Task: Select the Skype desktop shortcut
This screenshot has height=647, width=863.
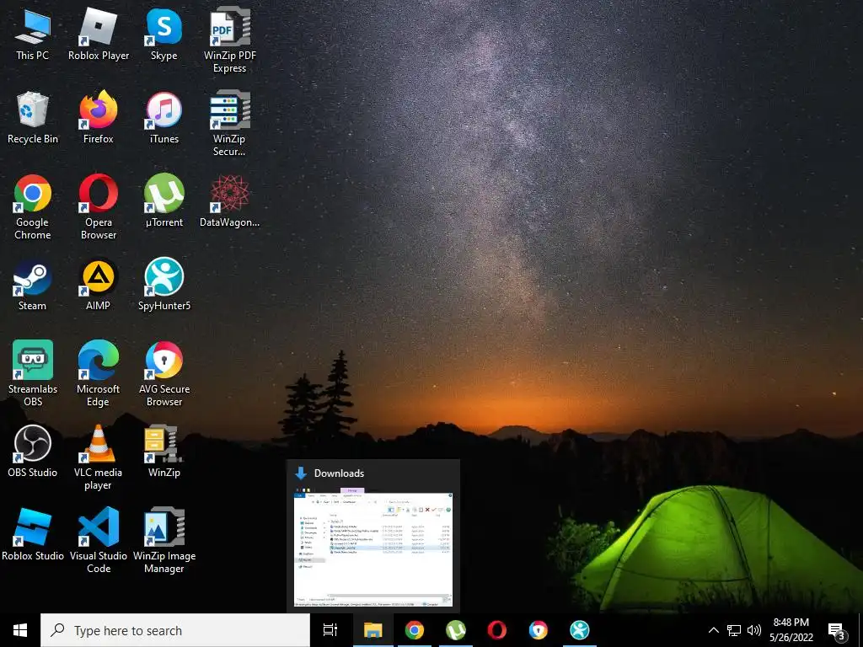Action: 164,34
